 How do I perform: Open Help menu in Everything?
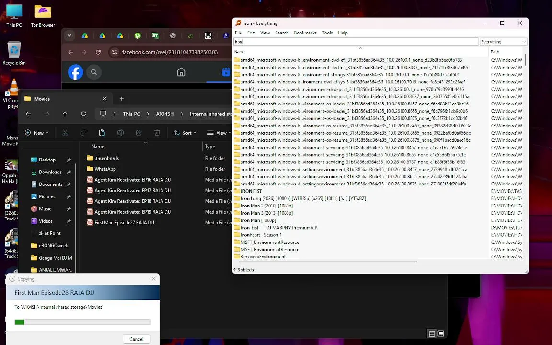[343, 33]
